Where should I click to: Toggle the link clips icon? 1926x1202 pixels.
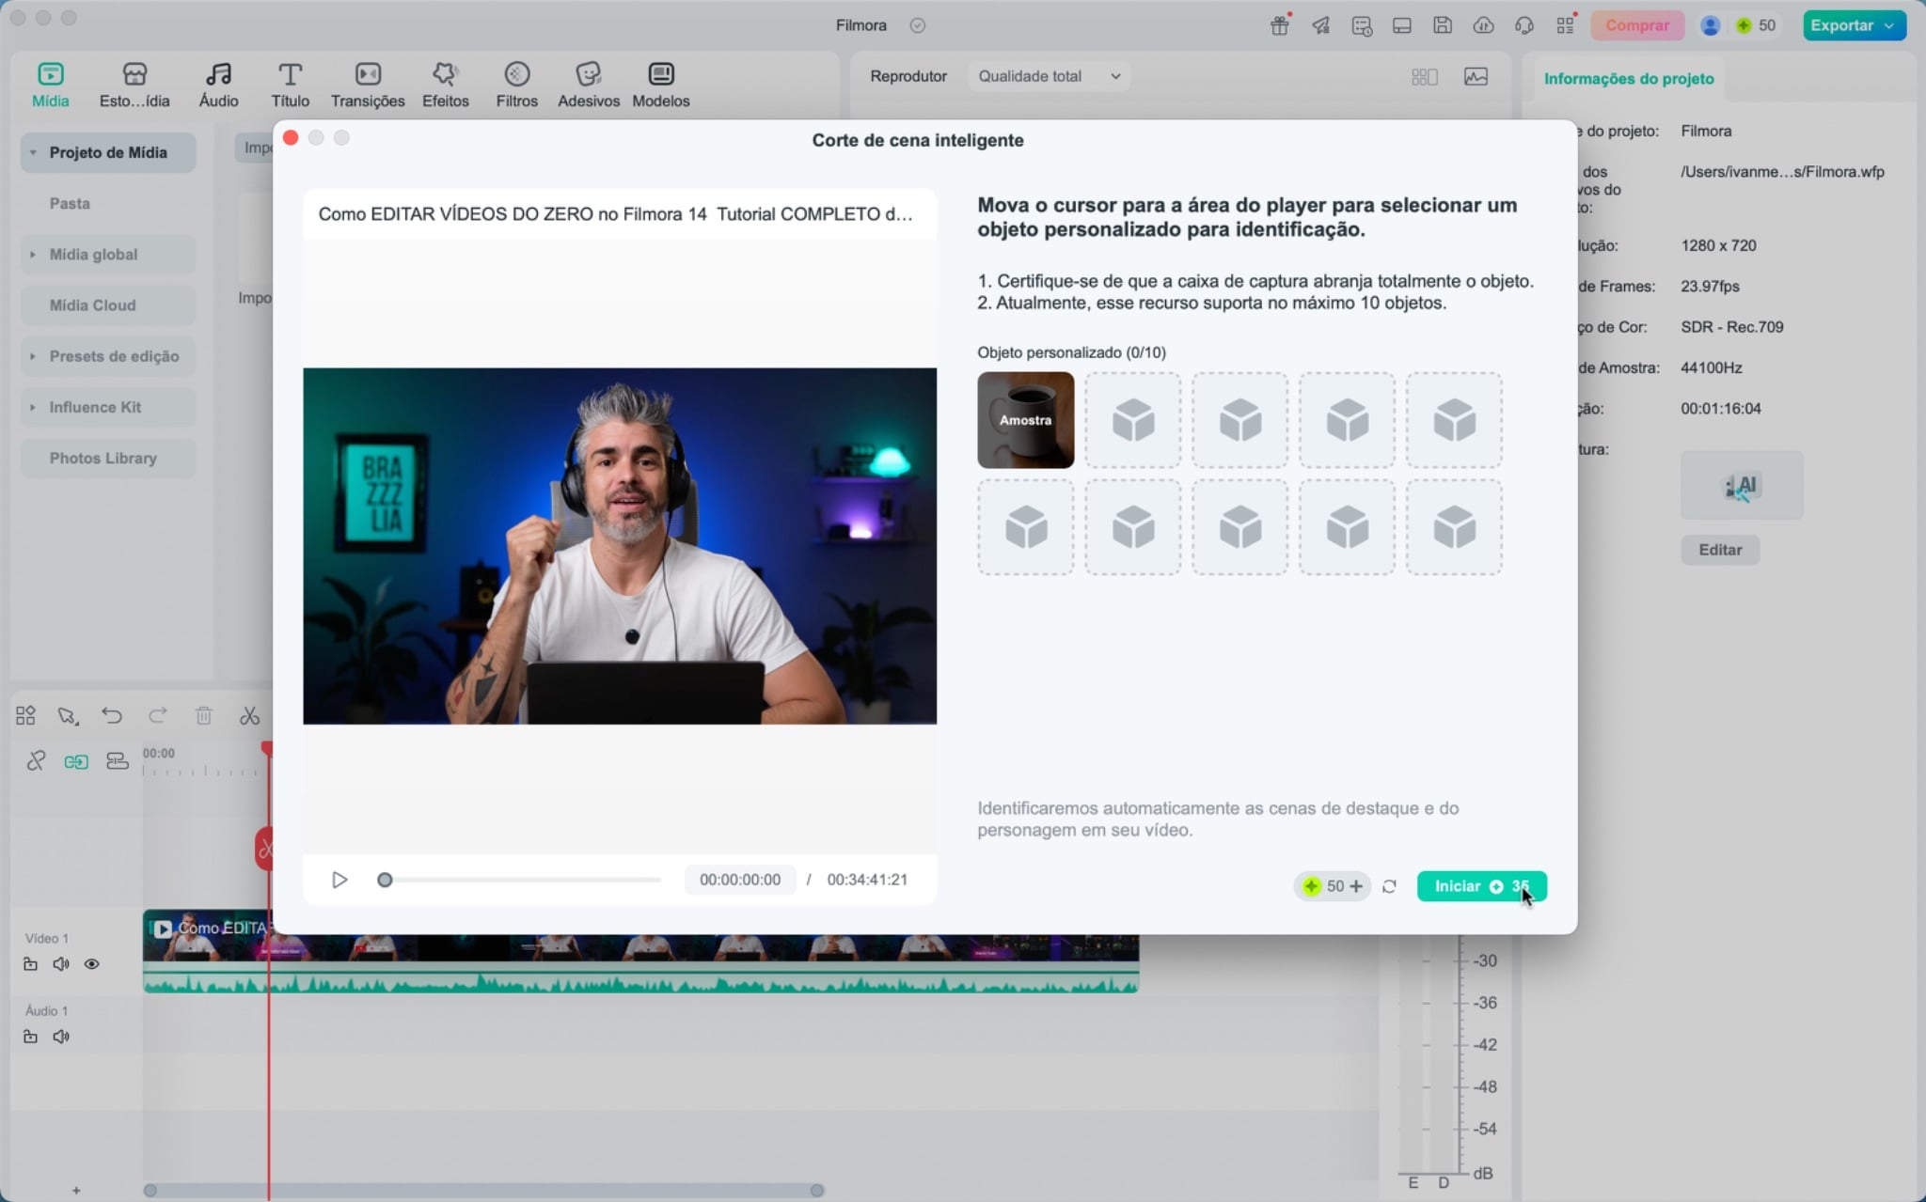click(36, 761)
